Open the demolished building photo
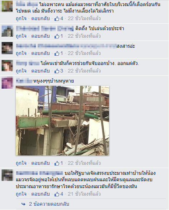This screenshot has width=169, height=210. pos(62,121)
